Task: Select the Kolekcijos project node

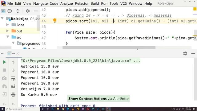Action: (20, 19)
